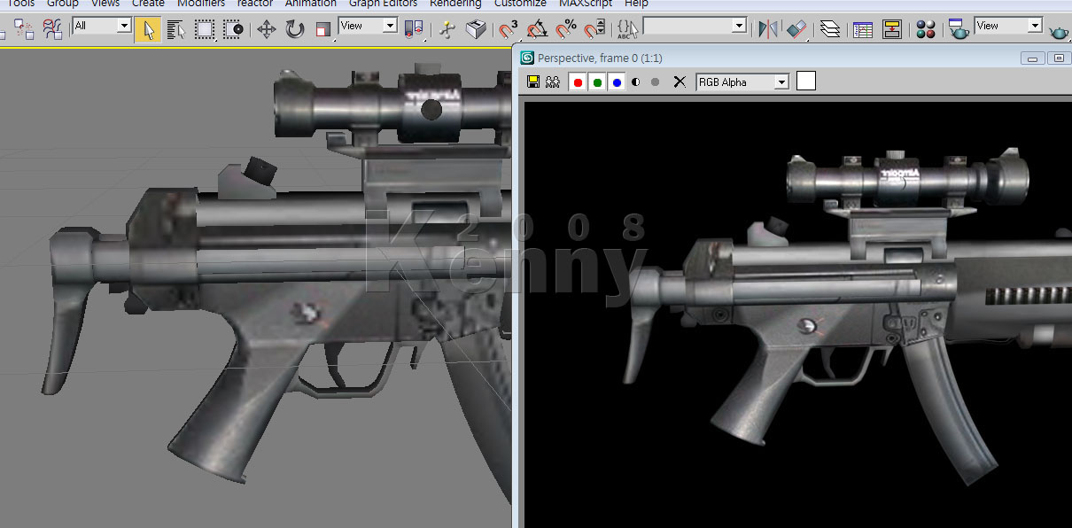Select the Move tool
This screenshot has width=1072, height=528.
tap(267, 29)
